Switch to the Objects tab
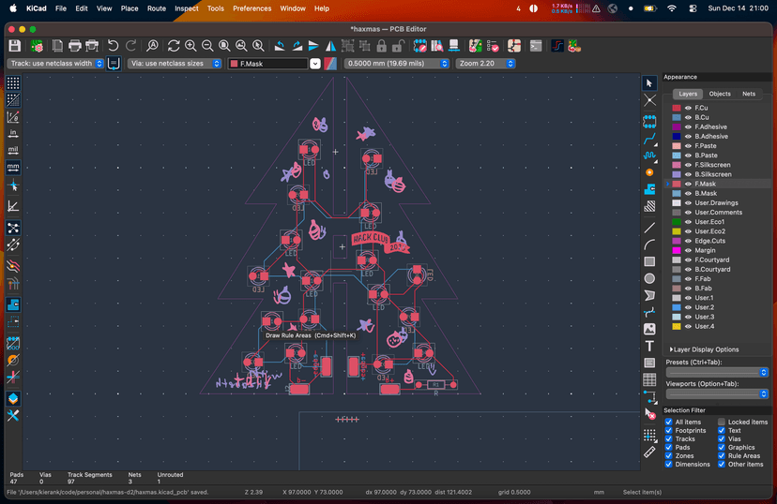Viewport: 777px width, 504px height. 720,94
